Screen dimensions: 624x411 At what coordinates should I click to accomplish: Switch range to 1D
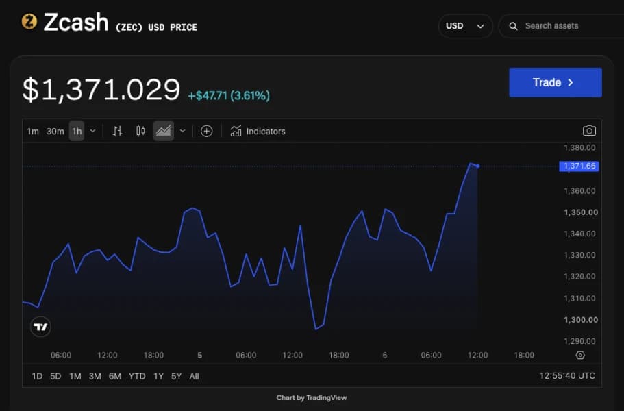[37, 376]
